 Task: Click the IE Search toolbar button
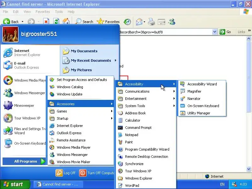tap(84, 21)
